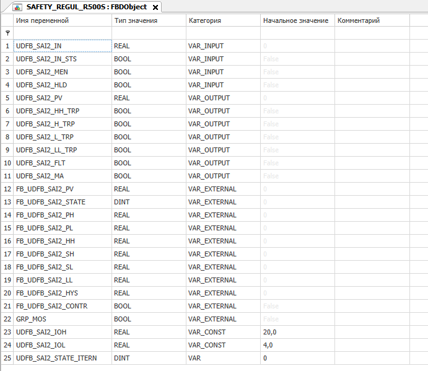The image size is (428, 371).
Task: Click the comment cell for UDFB_SAI2_STATE_ITERN
Action: [372, 358]
